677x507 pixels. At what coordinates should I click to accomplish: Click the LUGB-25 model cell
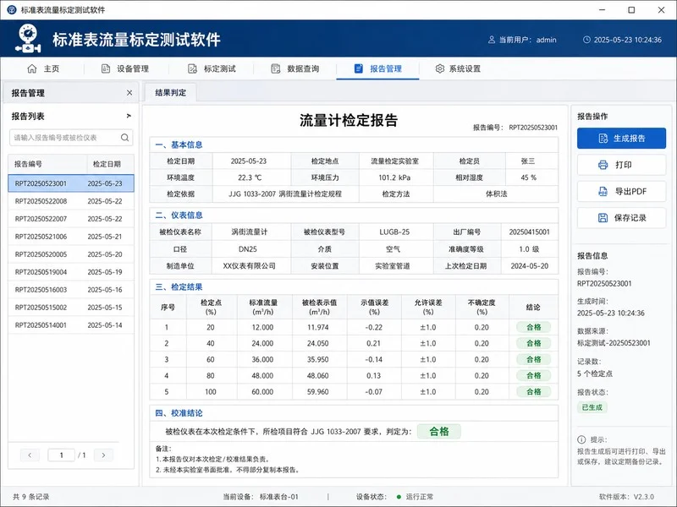[394, 232]
